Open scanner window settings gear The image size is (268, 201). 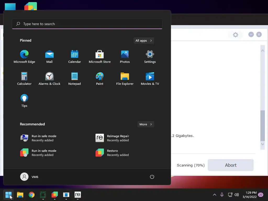pos(236,35)
